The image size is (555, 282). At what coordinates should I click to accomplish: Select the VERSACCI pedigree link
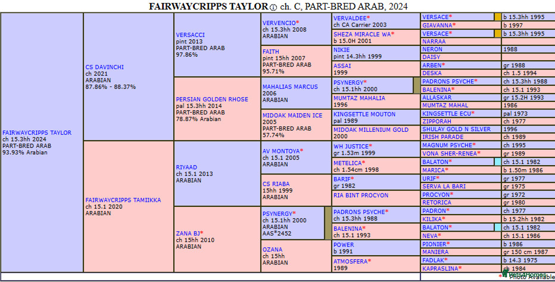click(190, 35)
